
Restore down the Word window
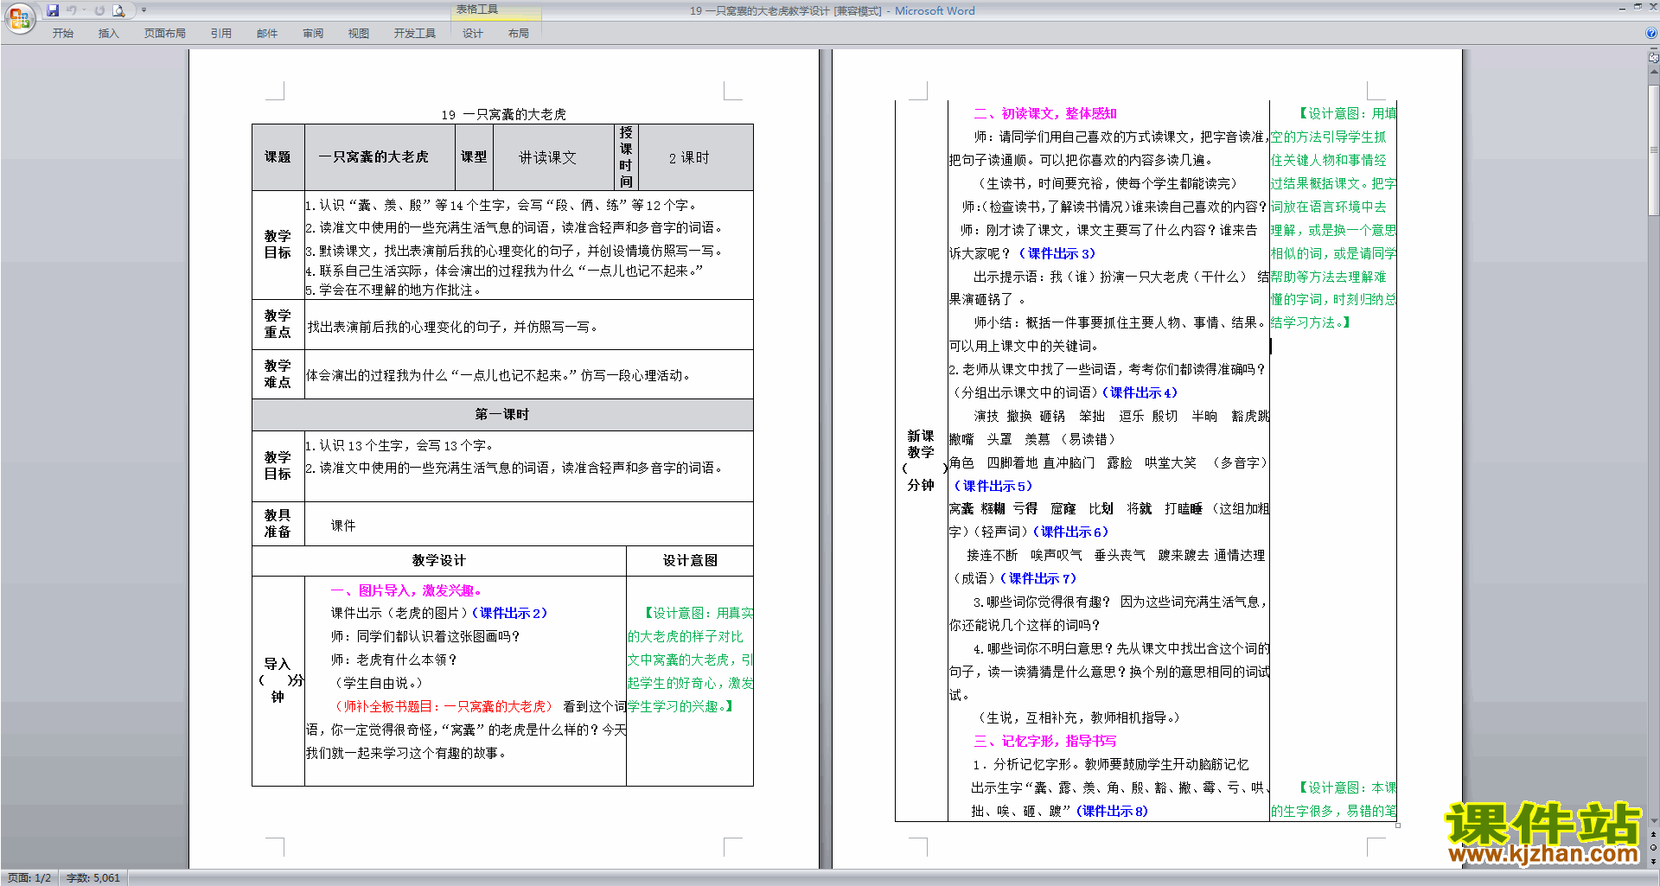(1638, 7)
